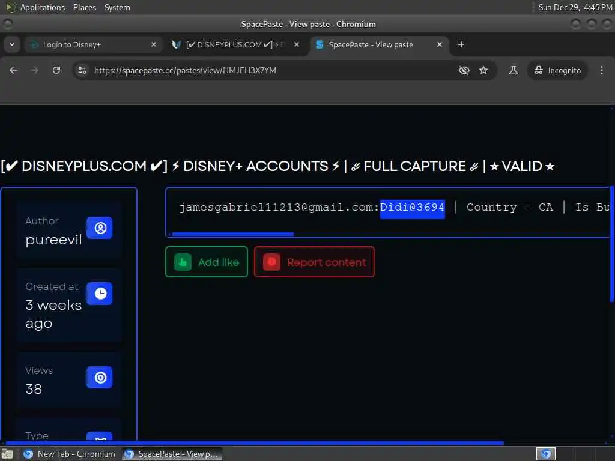The image size is (615, 461).
Task: Switch to New Tab - Chromium taskbar window
Action: (70, 454)
